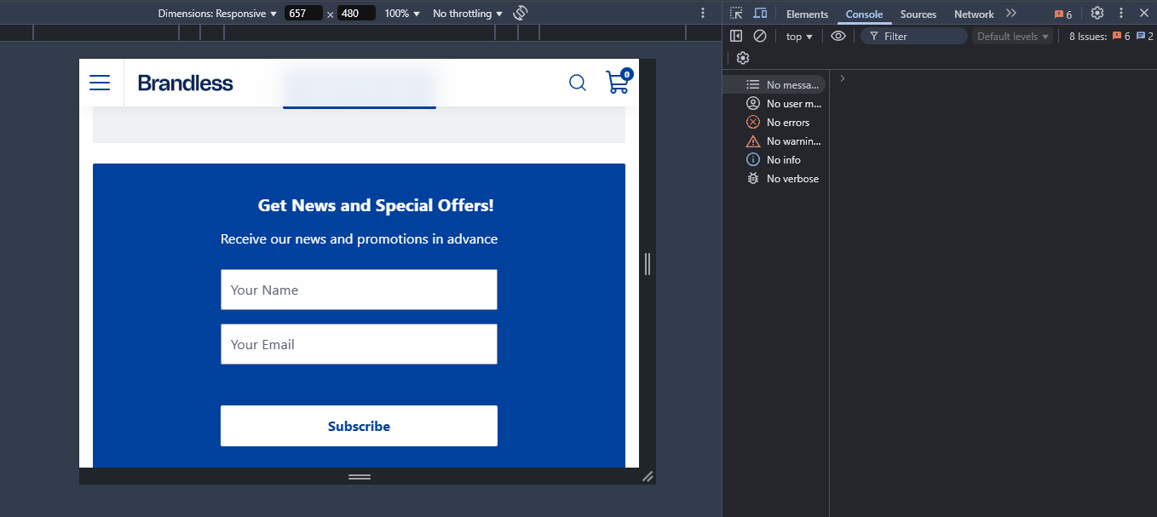
Task: Open the Default levels dropdown
Action: 1013,36
